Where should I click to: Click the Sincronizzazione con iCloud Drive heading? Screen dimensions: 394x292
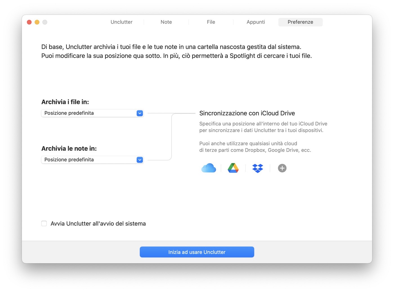tap(247, 113)
